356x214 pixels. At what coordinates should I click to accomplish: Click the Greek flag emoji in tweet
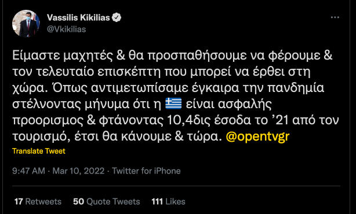[x=173, y=104]
